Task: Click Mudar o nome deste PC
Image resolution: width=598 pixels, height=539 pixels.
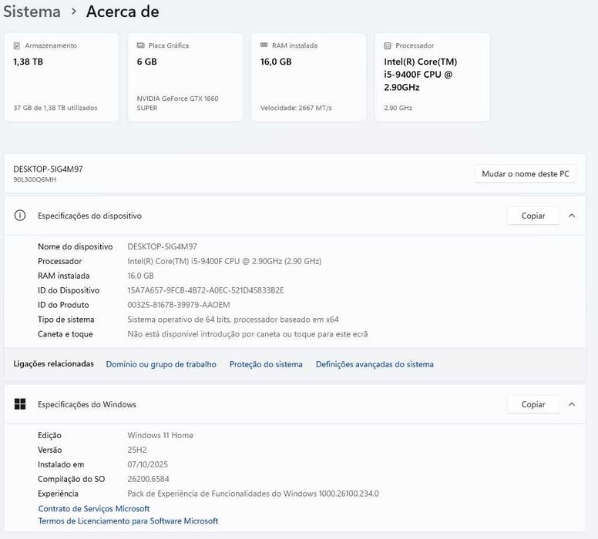Action: [x=525, y=174]
